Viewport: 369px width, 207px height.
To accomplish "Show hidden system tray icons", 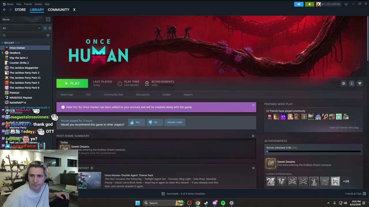I will [328, 203].
